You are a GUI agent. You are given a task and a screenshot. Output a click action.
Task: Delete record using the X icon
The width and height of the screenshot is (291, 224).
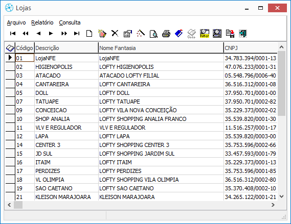click(x=115, y=34)
